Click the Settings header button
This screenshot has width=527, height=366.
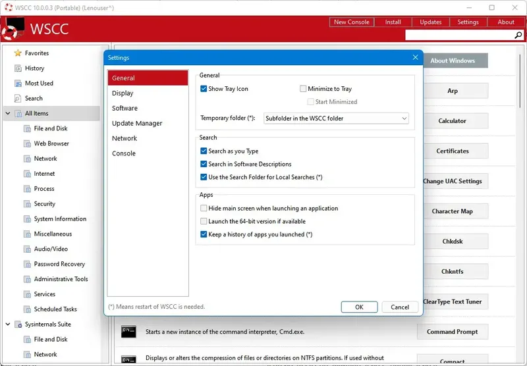pos(468,22)
